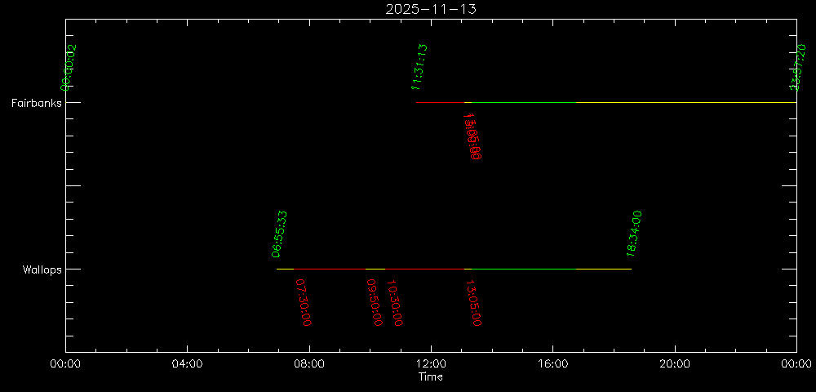
Task: Click the 04:00 x-axis tick label
Action: 187,363
